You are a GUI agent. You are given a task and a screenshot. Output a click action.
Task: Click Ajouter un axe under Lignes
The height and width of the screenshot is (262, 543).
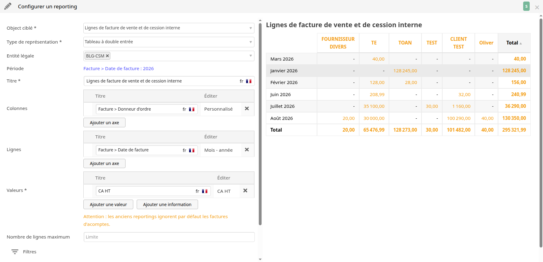coord(104,163)
